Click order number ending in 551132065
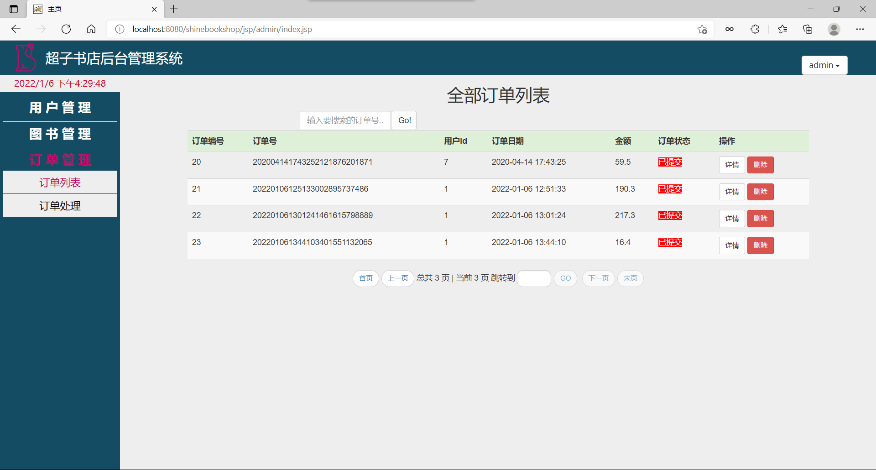Screen dimensions: 876x470 coord(313,242)
